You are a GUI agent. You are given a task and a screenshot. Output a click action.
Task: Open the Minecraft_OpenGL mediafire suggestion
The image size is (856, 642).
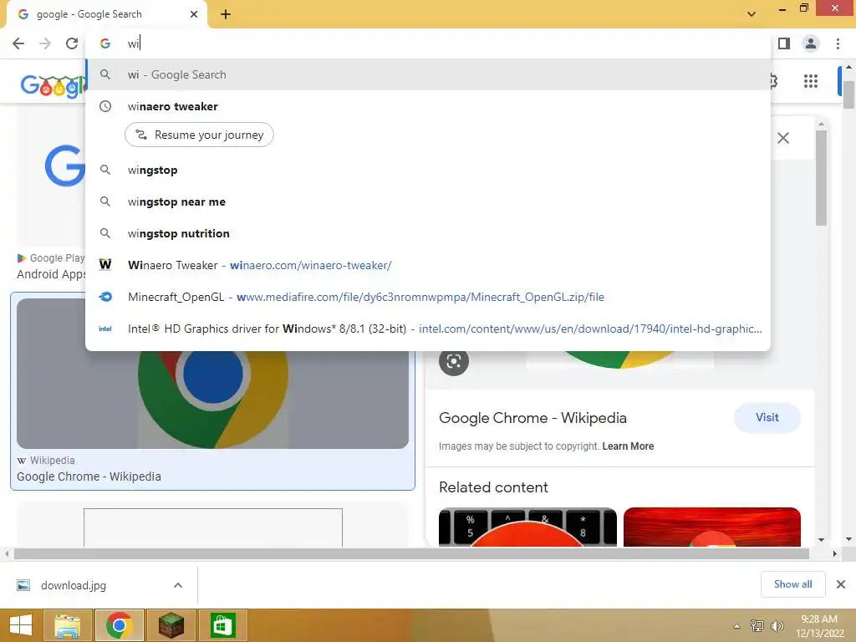pyautogui.click(x=429, y=297)
